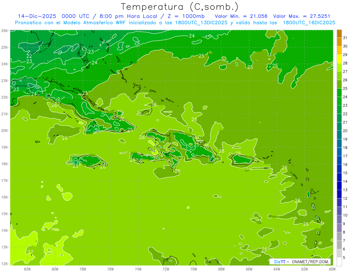This screenshot has width=353, height=273.
Task: Click 'Valor Min. = 21.056' text
Action: (241, 16)
